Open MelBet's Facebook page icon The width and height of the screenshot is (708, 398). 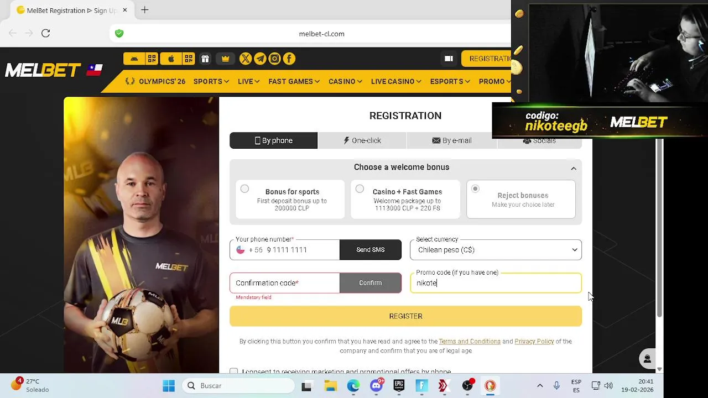[x=289, y=59]
